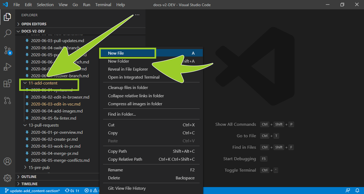Select Find in Folder... option
The width and height of the screenshot is (364, 194).
pyautogui.click(x=151, y=114)
